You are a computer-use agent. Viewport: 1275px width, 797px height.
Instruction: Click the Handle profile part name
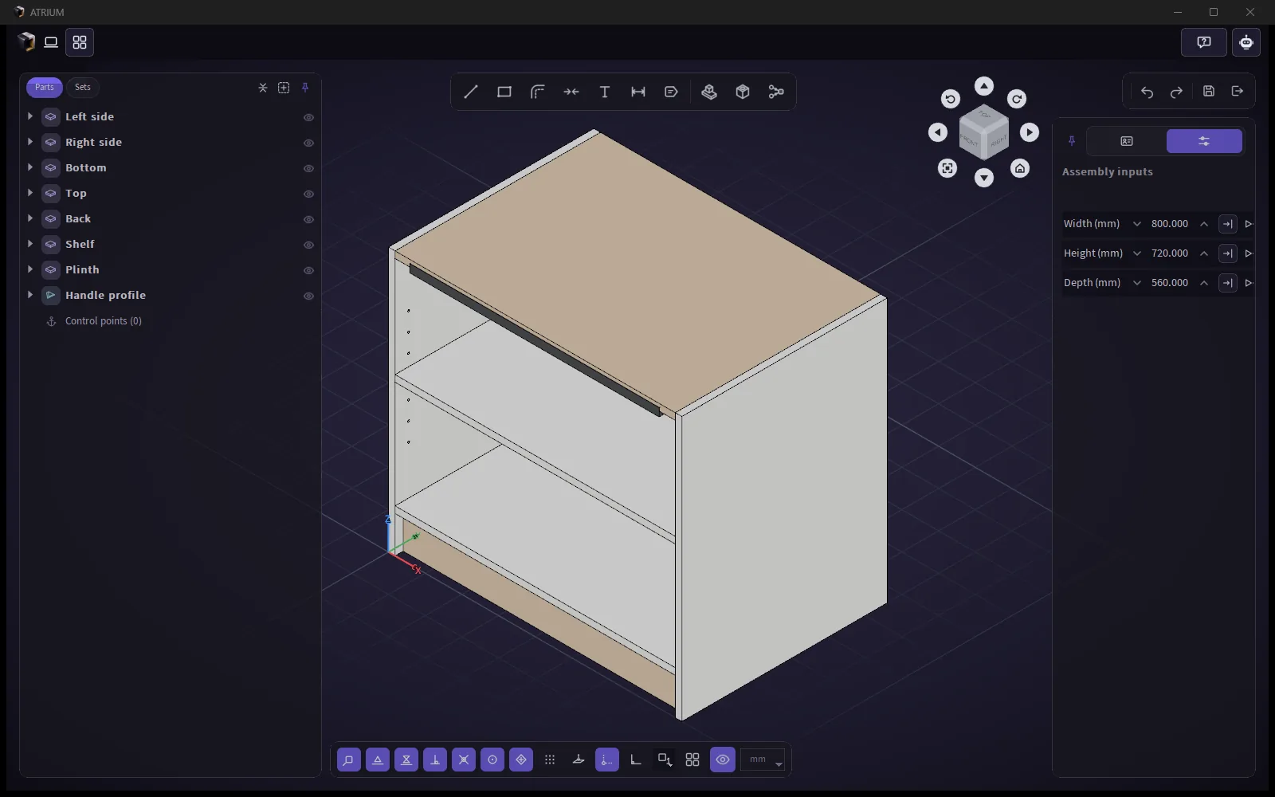coord(105,295)
